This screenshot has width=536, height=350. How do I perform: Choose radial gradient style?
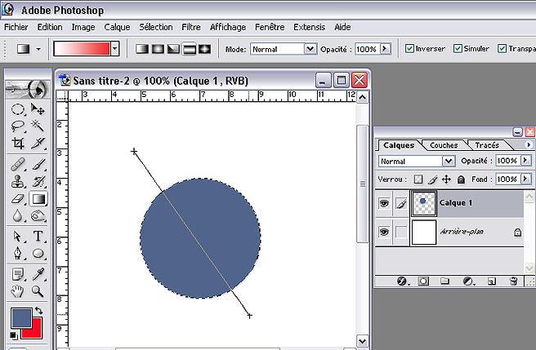pyautogui.click(x=158, y=49)
